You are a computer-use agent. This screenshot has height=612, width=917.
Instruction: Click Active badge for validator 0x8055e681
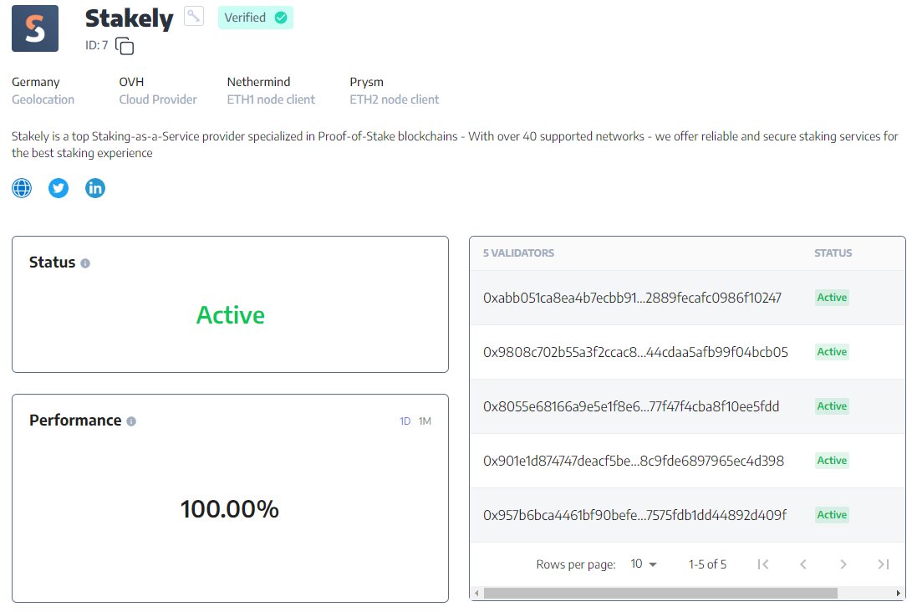pyautogui.click(x=832, y=406)
